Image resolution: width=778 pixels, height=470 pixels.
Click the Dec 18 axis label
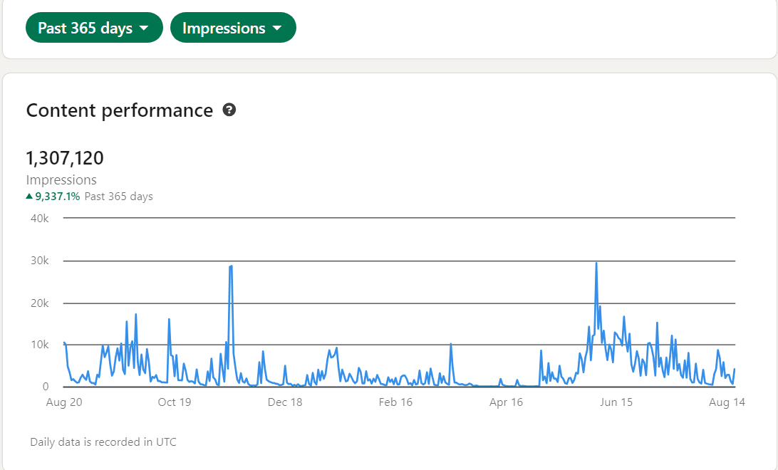coord(285,402)
